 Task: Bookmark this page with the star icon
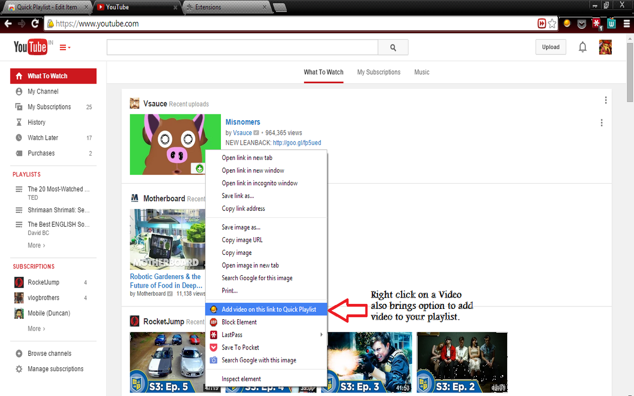(552, 24)
